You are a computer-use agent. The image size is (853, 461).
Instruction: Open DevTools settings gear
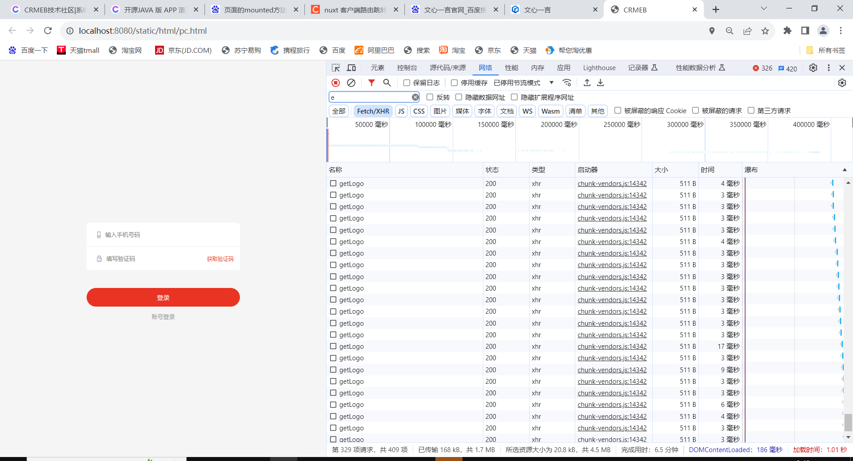(813, 68)
